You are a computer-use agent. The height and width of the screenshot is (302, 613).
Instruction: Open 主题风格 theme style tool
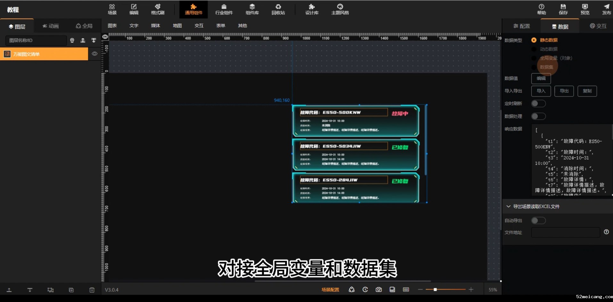tap(340, 9)
